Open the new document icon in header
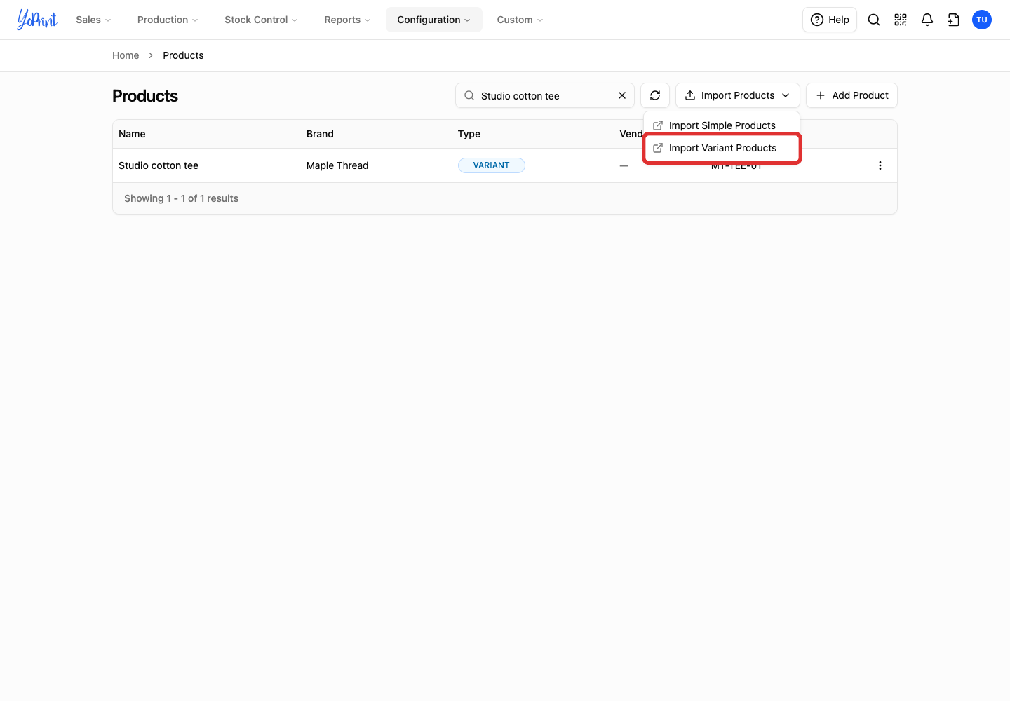The height and width of the screenshot is (701, 1010). pyautogui.click(x=954, y=20)
